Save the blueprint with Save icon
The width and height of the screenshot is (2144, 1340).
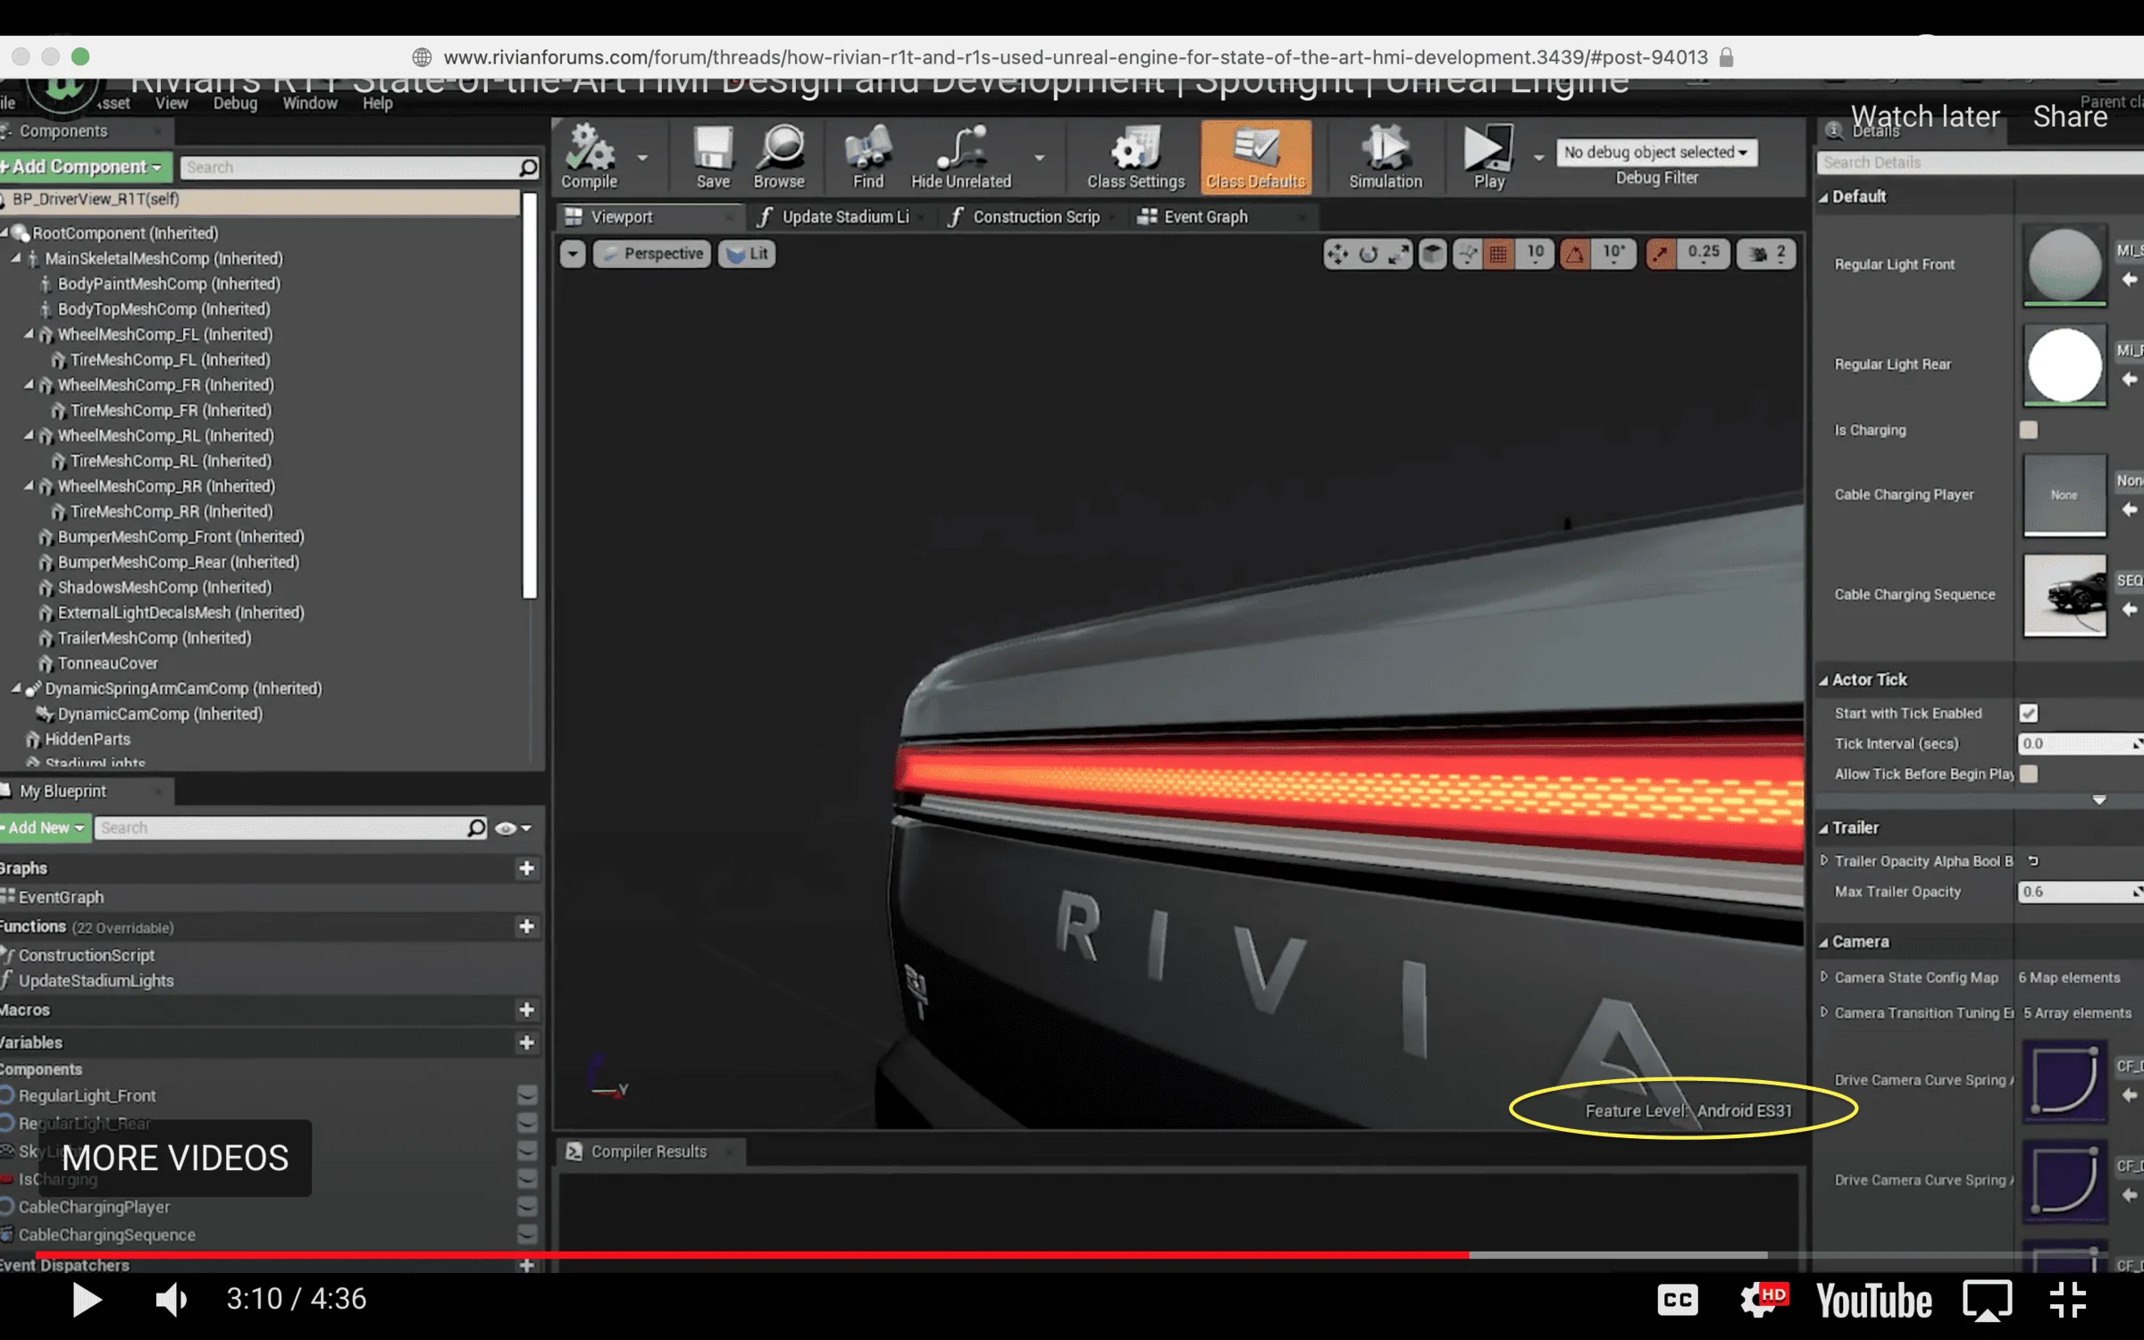[x=713, y=156]
